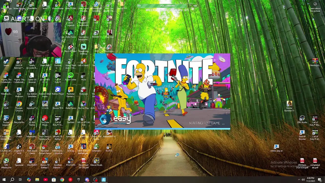Select the Puck desktop icon
The height and width of the screenshot is (183, 325).
click(84, 77)
